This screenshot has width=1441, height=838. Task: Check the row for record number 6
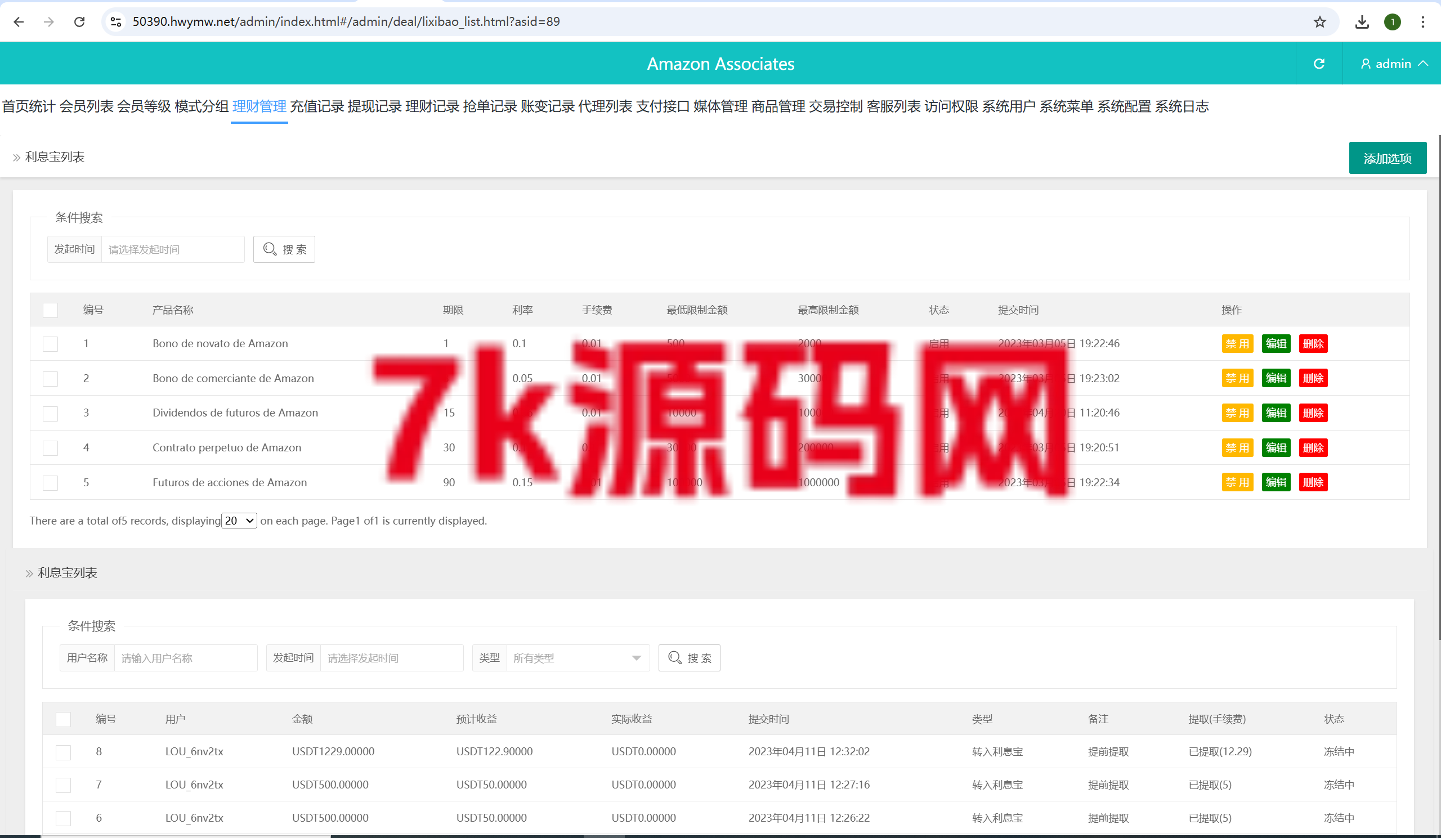(63, 818)
